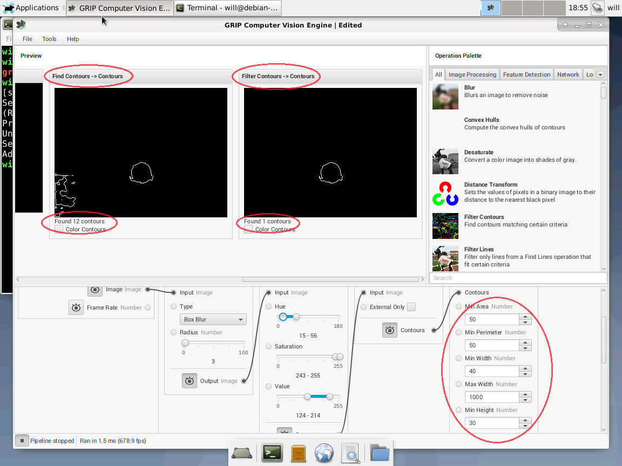Screen dimensions: 622x466
Task: Toggle preview eye for Find Contours output
Action: (390, 330)
